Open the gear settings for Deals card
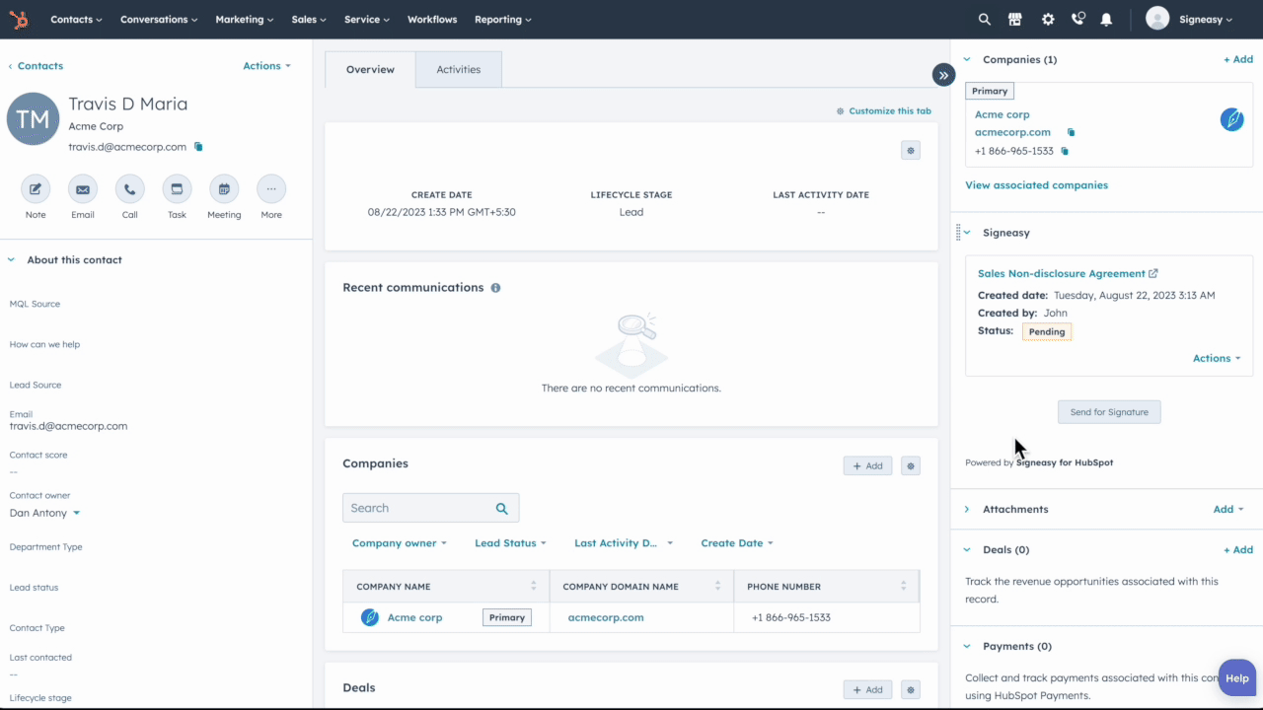This screenshot has width=1263, height=710. 911,690
